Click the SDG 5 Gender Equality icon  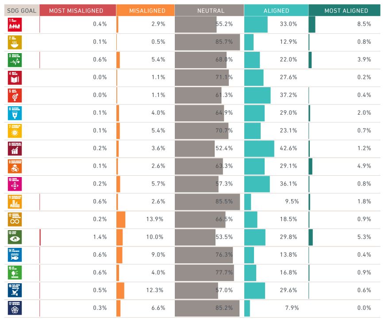pyautogui.click(x=15, y=95)
